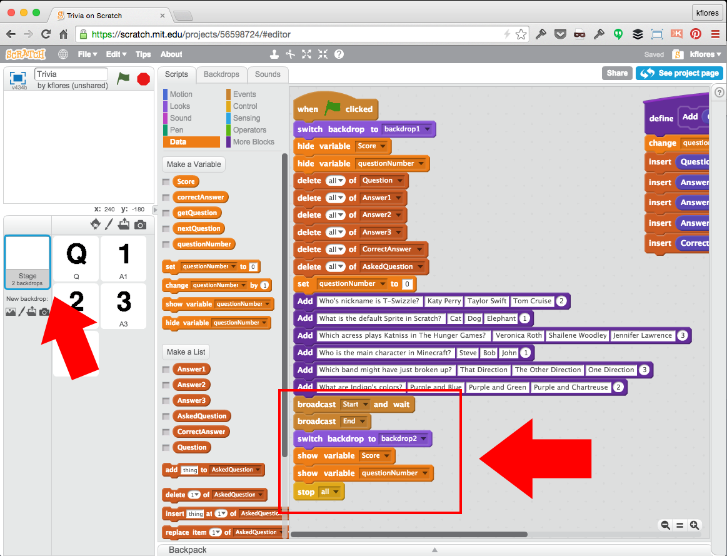727x556 pixels.
Task: Select the Delete scissors tool
Action: [290, 54]
